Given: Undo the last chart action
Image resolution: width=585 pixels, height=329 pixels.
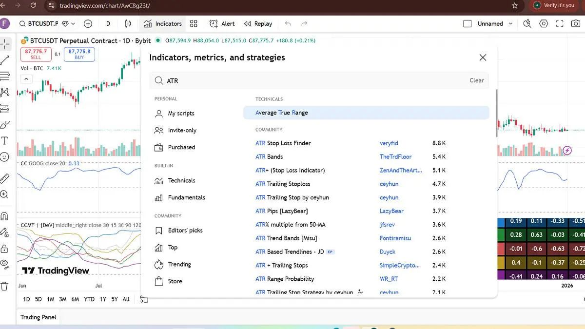Looking at the screenshot, I should pos(288,23).
